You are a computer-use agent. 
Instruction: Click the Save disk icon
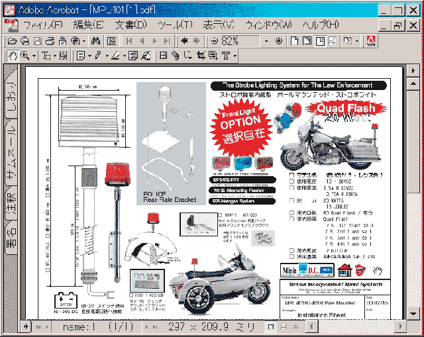[x=38, y=41]
